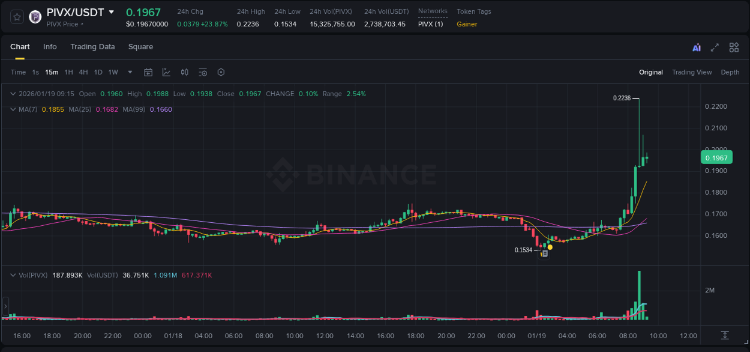This screenshot has height=352, width=750.
Task: Expand chart to fullscreen with diagonal-arrows icon
Action: click(715, 47)
